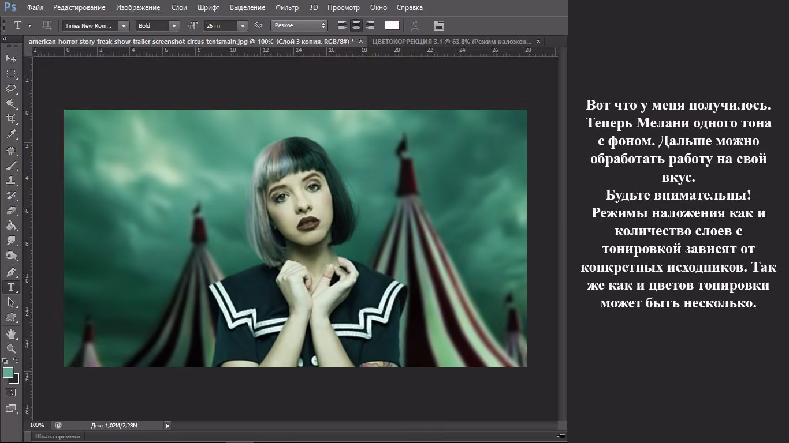The width and height of the screenshot is (789, 443).
Task: Open the text color swatch in options bar
Action: [392, 25]
